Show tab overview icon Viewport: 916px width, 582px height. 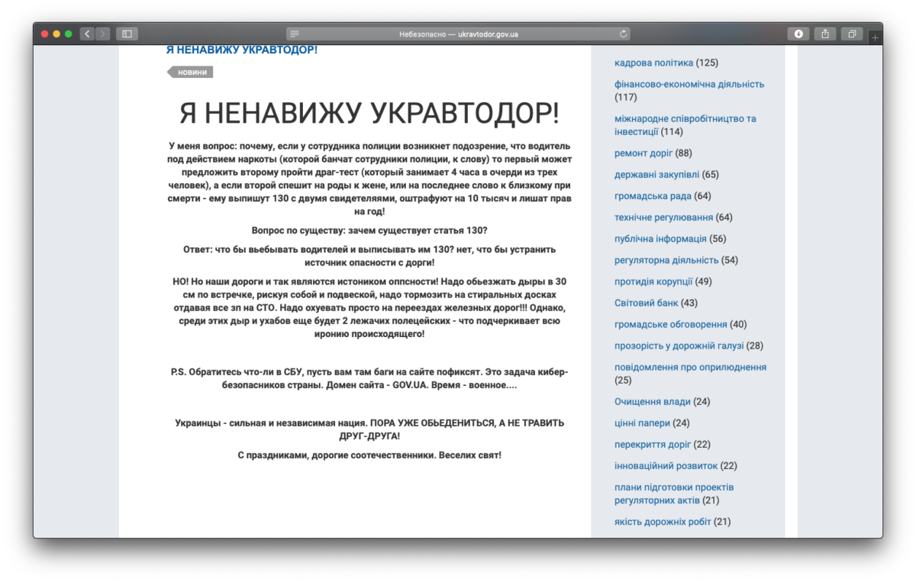(851, 34)
